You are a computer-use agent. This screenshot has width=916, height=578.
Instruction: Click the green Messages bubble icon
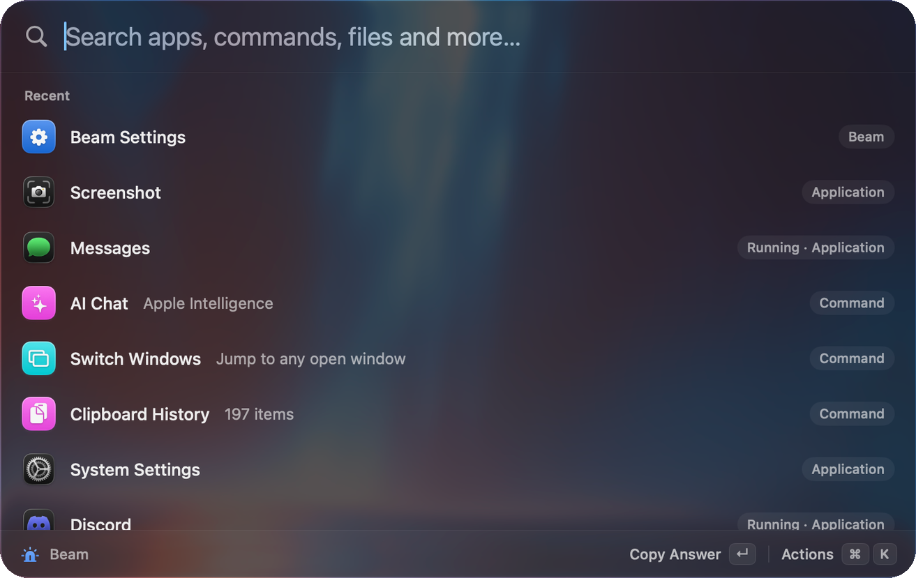coord(38,248)
